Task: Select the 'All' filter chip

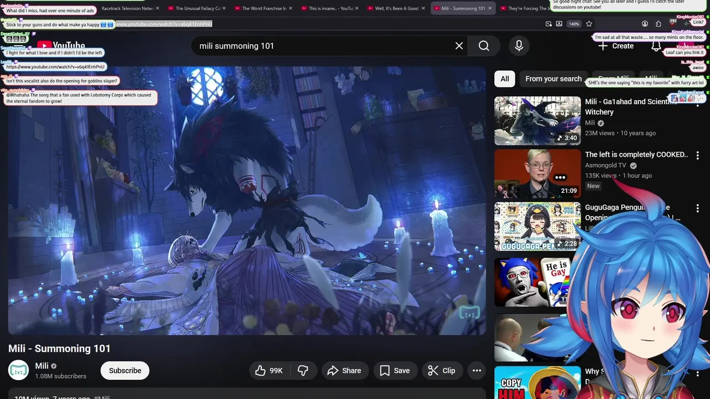Action: click(x=504, y=79)
